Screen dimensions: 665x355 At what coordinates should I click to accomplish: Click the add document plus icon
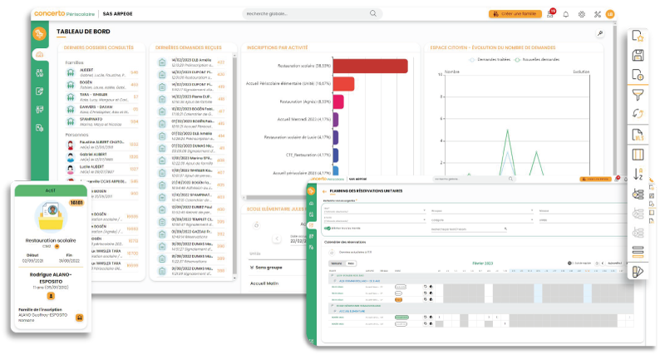coord(638,75)
